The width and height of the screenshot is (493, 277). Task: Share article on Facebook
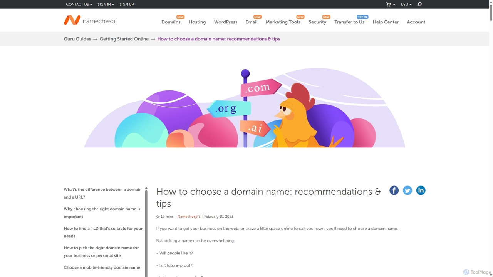[394, 190]
